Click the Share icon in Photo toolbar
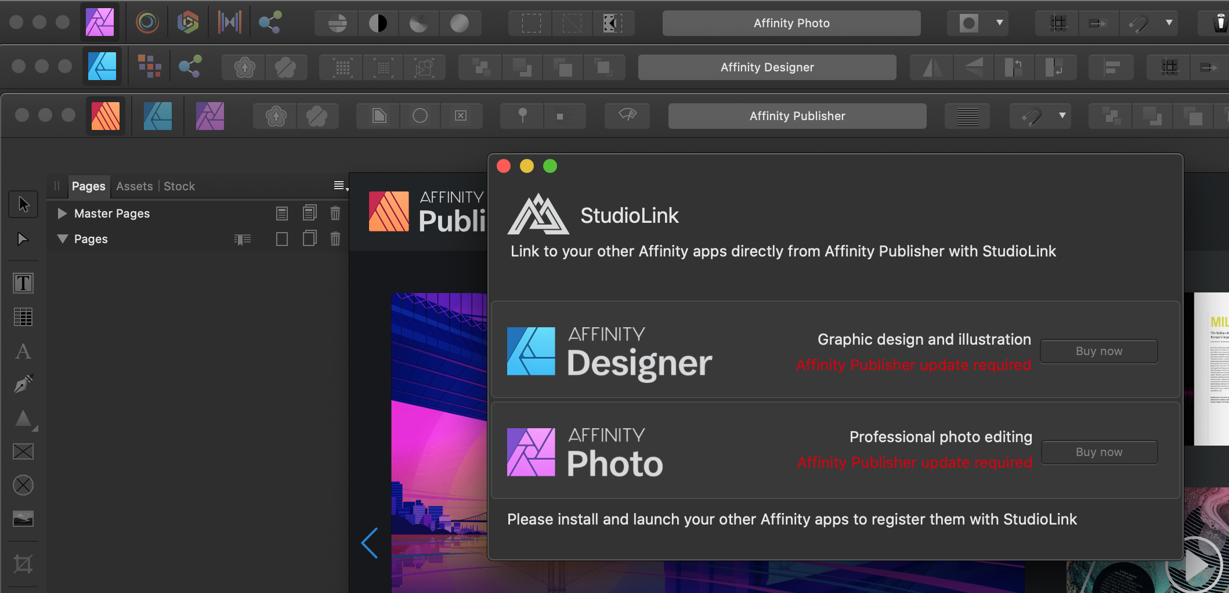This screenshot has height=593, width=1229. pyautogui.click(x=270, y=23)
